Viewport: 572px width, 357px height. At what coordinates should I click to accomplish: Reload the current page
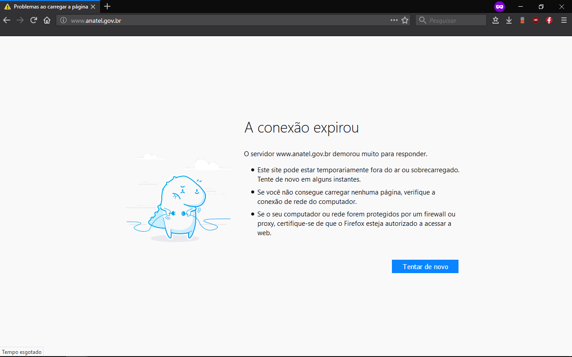point(34,20)
